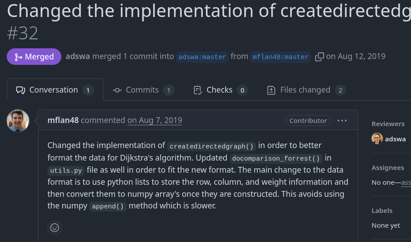The height and width of the screenshot is (242, 411).
Task: Click the Checks tab checklist icon
Action: [198, 90]
